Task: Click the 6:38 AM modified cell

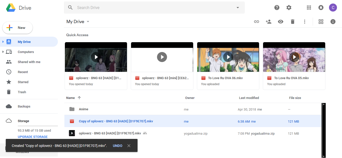Action: 244,121
